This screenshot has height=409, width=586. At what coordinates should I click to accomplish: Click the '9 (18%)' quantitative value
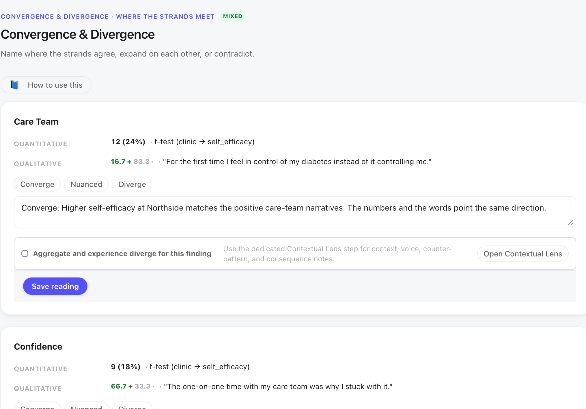[x=126, y=367]
